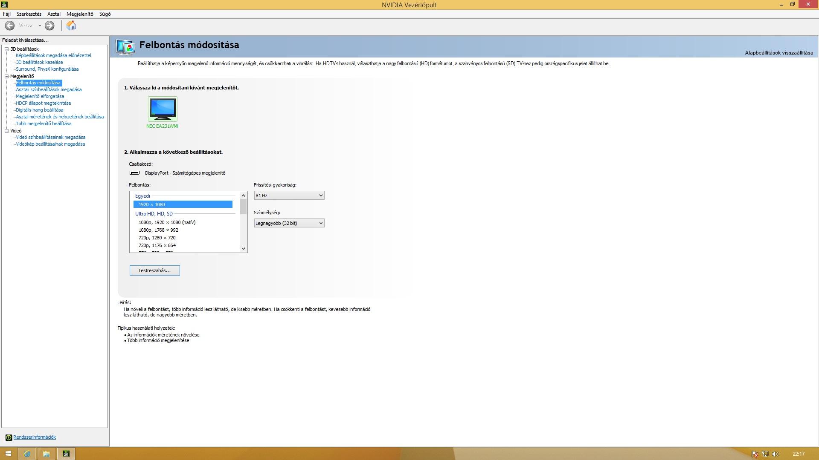Image resolution: width=819 pixels, height=460 pixels.
Task: Click the Rendszerinformációk info icon
Action: tap(9, 437)
